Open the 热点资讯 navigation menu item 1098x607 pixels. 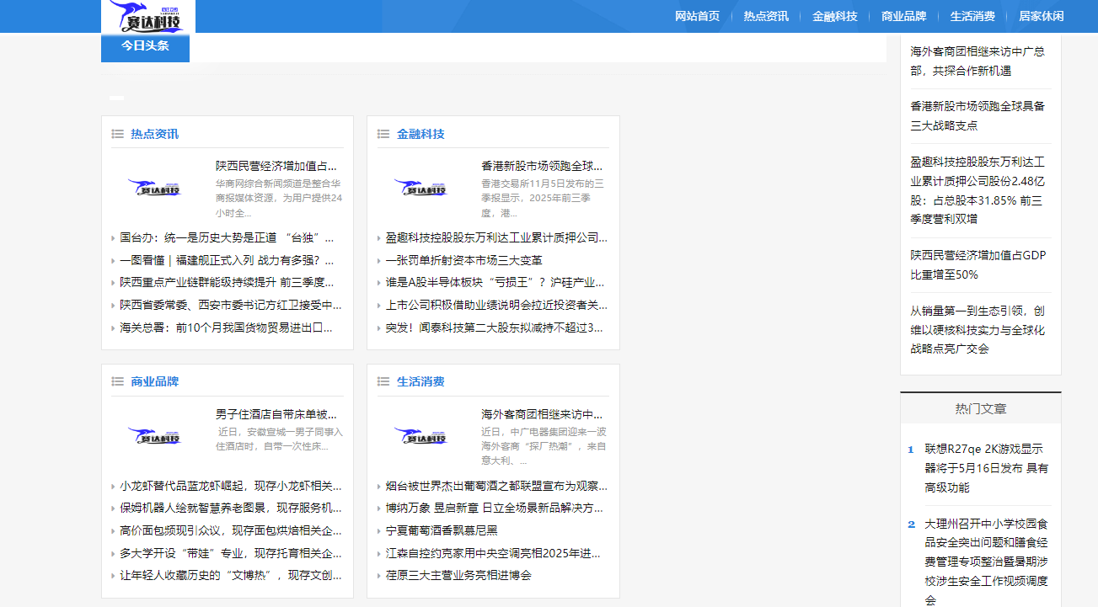(x=765, y=16)
